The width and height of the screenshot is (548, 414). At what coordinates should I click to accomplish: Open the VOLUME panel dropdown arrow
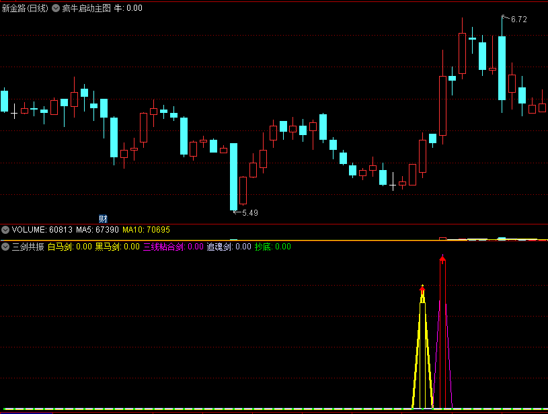pyautogui.click(x=5, y=230)
